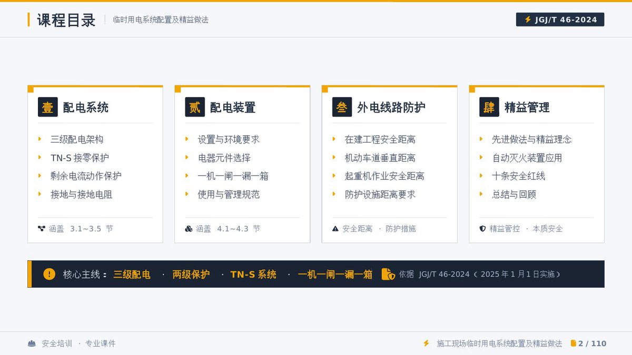Click the hard hat icon beside 安全培训

tap(32, 343)
